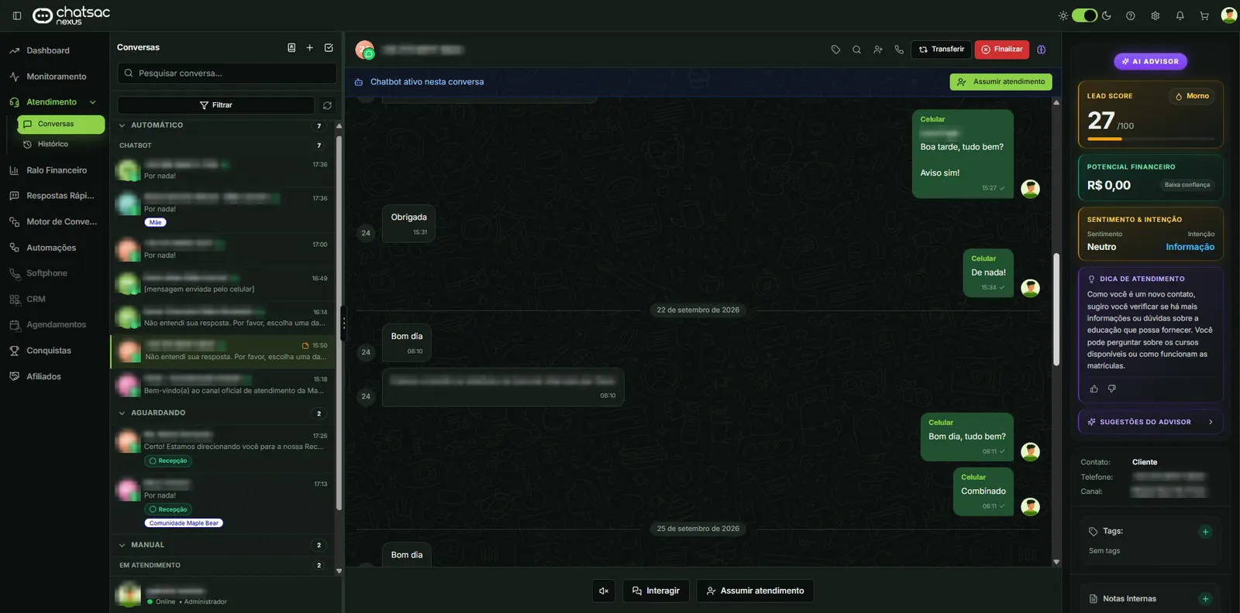
Task: Collapse the sidebar with the panel icon
Action: pyautogui.click(x=17, y=15)
